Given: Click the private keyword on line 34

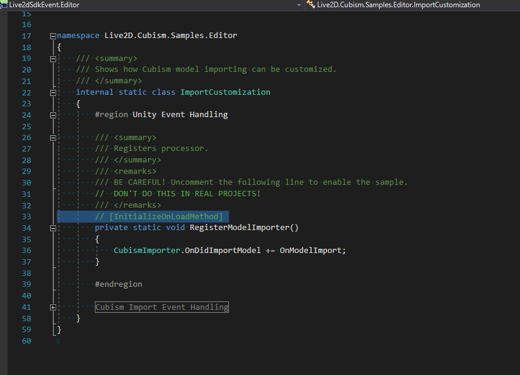Looking at the screenshot, I should tap(111, 228).
